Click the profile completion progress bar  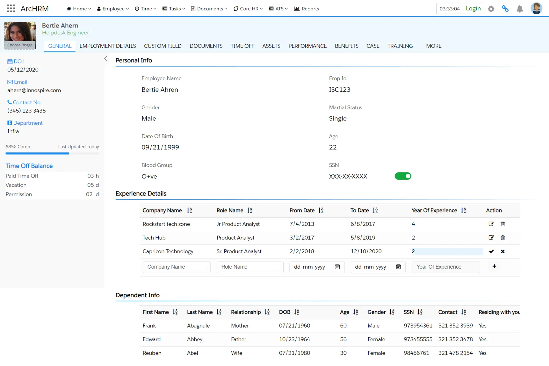[x=52, y=154]
